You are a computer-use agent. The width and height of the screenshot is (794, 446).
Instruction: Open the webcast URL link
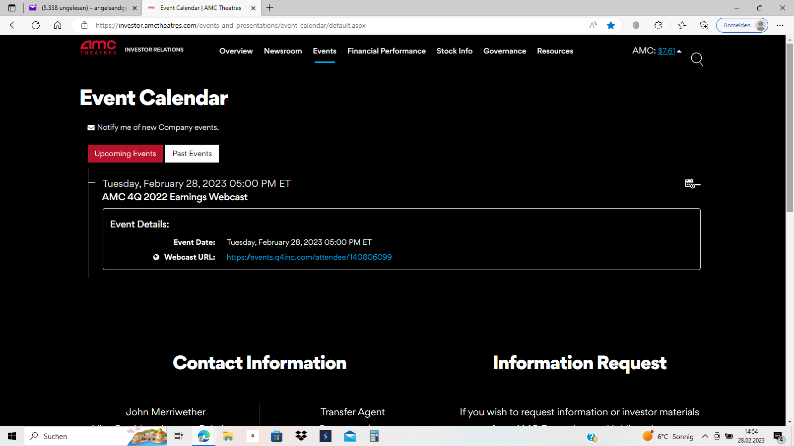[x=309, y=257]
